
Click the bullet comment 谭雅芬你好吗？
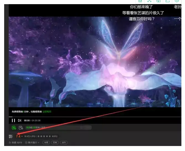(142, 19)
